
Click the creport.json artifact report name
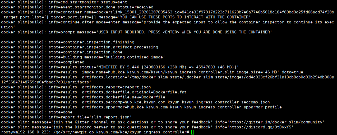click(139, 87)
